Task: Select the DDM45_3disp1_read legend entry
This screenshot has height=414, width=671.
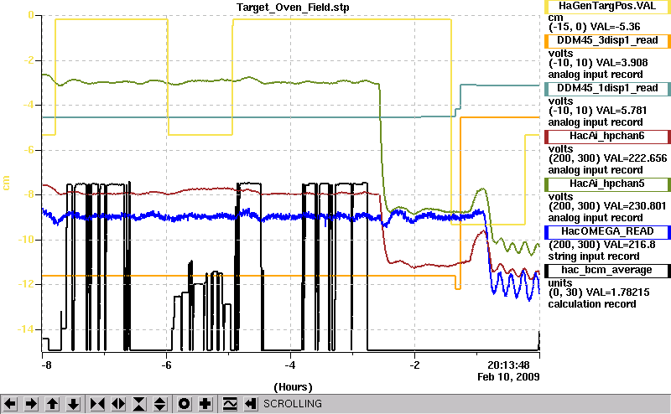Action: click(607, 40)
